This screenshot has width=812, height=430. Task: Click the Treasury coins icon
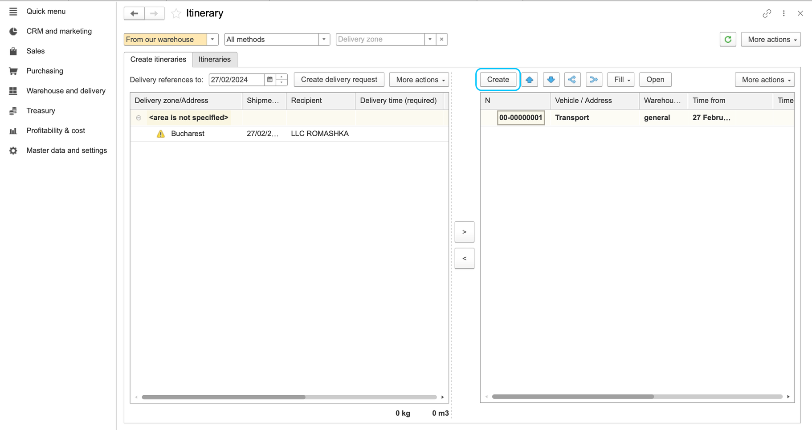[13, 111]
